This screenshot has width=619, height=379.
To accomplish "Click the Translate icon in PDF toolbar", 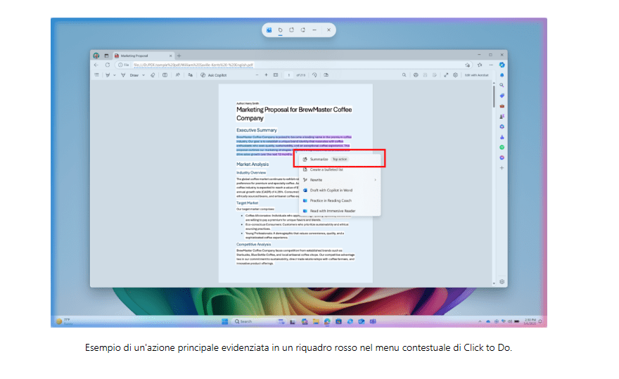I will coord(191,75).
